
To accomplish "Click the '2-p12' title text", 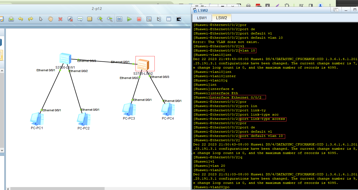I will click(x=97, y=9).
